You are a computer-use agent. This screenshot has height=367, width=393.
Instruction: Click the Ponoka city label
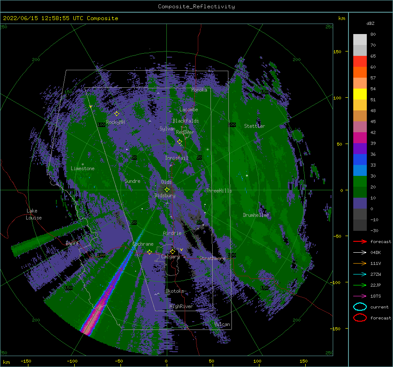click(199, 90)
